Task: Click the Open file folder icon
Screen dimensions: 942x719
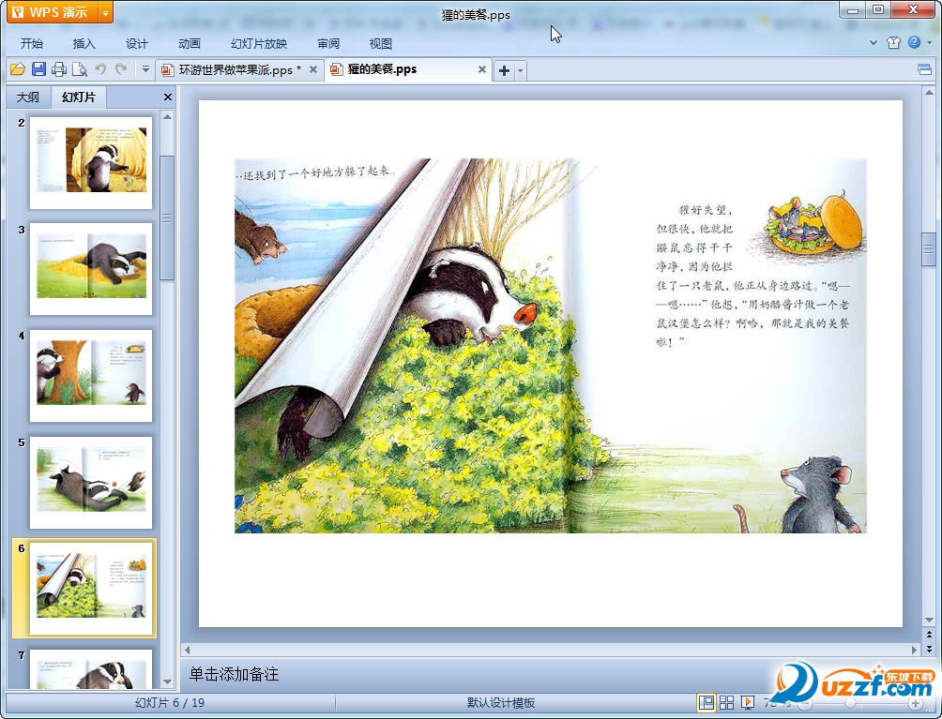Action: coord(18,69)
